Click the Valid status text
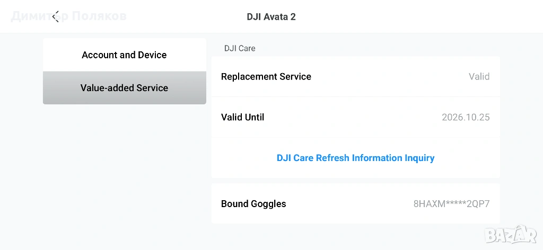Viewport: 543px width, 250px height. pyautogui.click(x=479, y=77)
